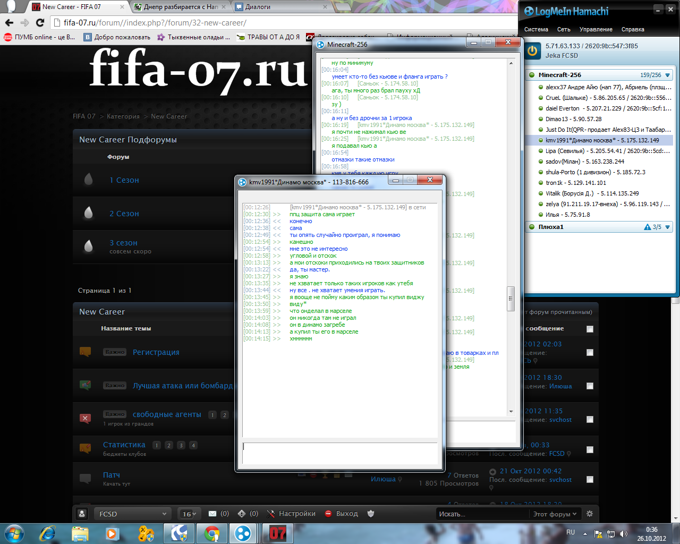
Task: Tick checkbox for Лучшая атака topic row
Action: [590, 386]
